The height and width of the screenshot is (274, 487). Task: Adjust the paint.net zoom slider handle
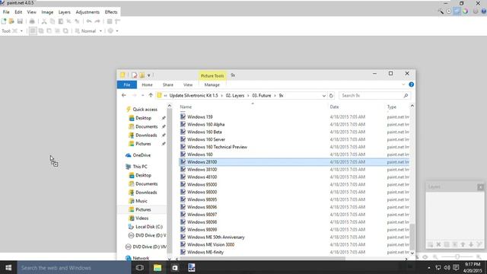pyautogui.click(x=457, y=256)
